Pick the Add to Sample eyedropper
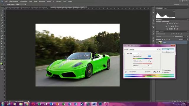The height and width of the screenshot is (106, 189). pos(157,72)
